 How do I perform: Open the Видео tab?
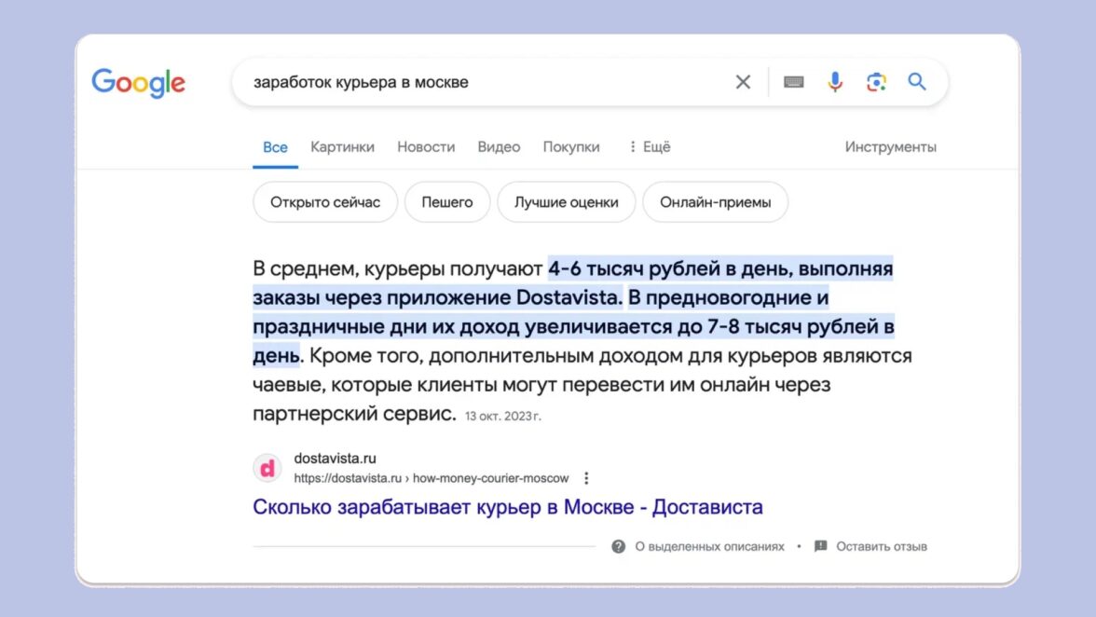point(499,146)
